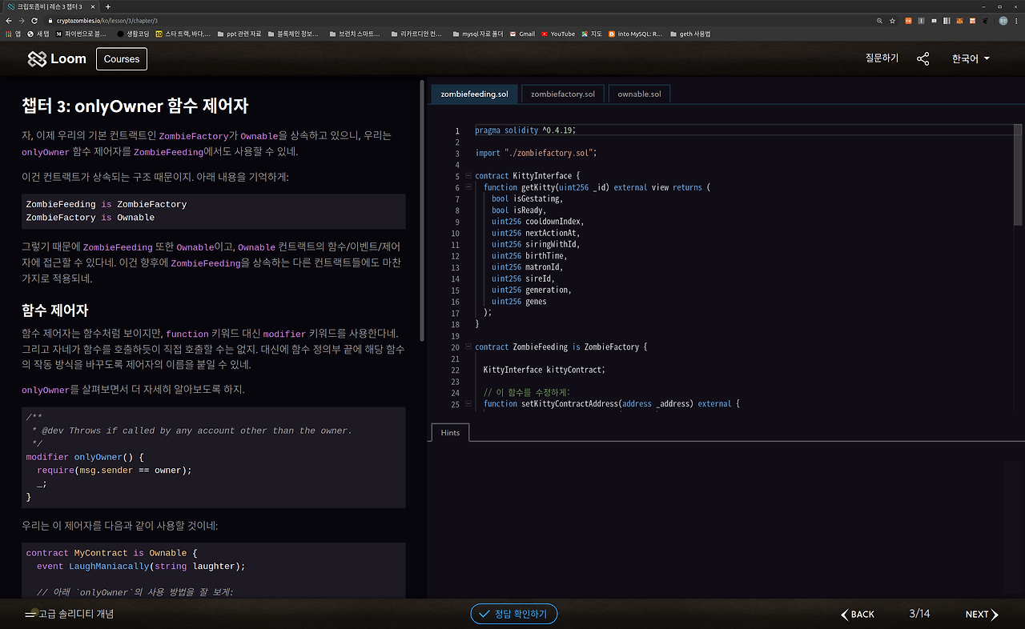
Task: Collapse the ZombieFeeding contract at line 20
Action: [x=468, y=347]
